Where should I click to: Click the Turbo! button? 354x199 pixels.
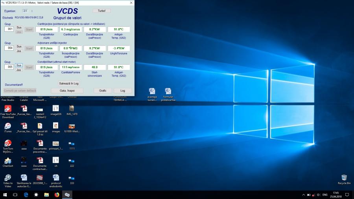(101, 11)
